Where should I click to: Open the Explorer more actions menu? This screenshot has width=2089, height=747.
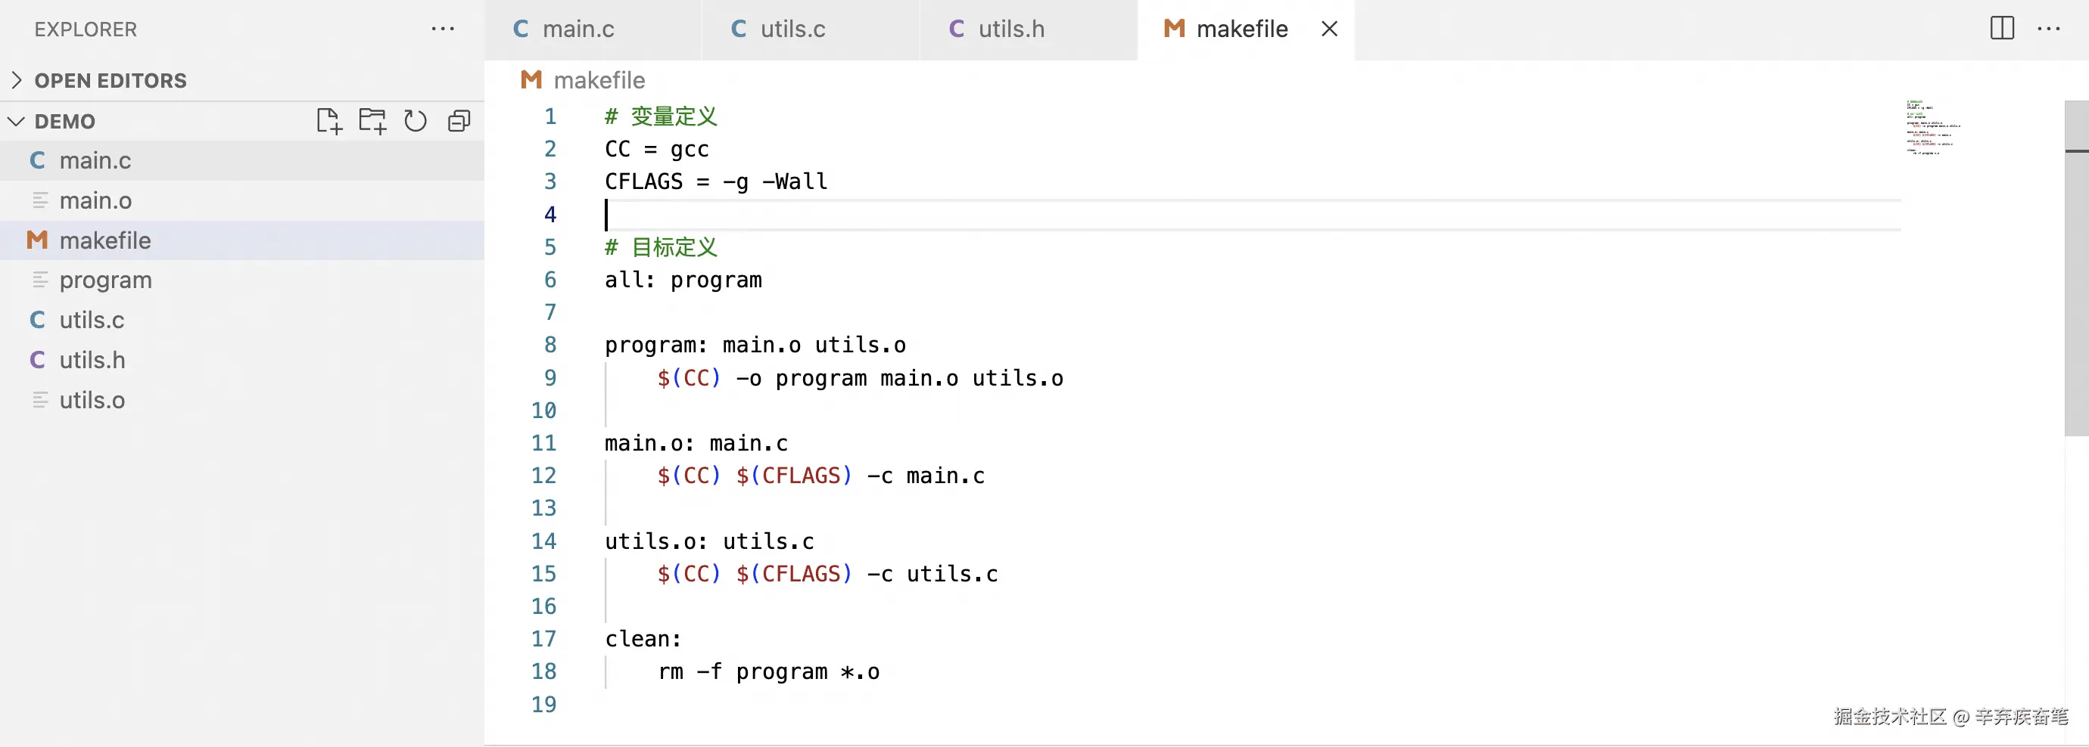click(x=443, y=29)
